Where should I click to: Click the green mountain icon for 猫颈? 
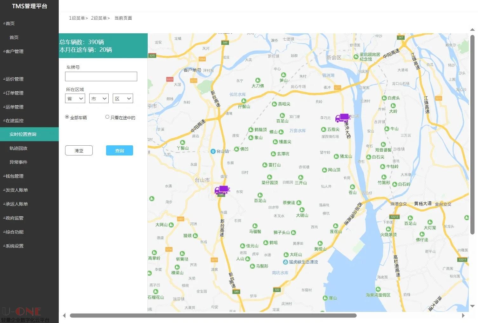tap(195, 236)
